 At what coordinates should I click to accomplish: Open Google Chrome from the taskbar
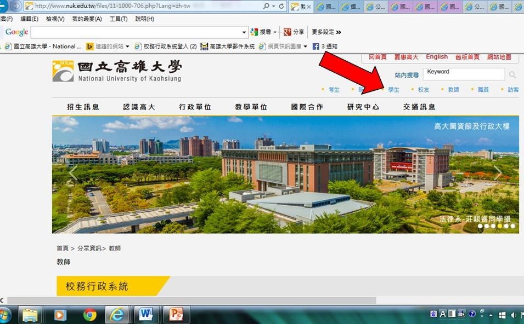pos(90,315)
